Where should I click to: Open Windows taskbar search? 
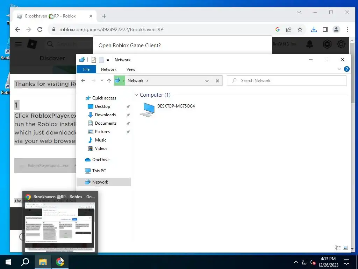click(25, 262)
